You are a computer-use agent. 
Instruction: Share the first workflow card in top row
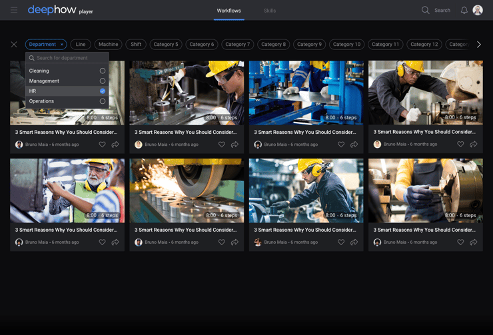pos(115,145)
